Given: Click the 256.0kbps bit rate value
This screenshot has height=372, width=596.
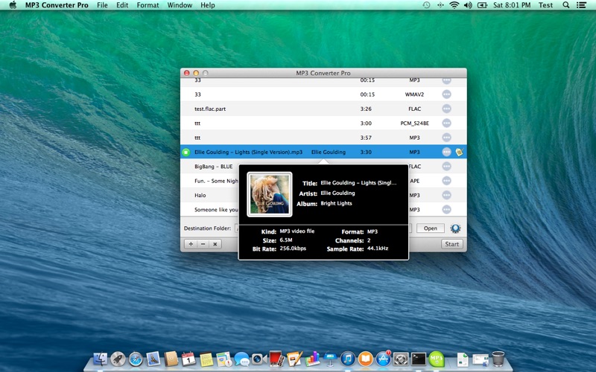Looking at the screenshot, I should [x=293, y=248].
